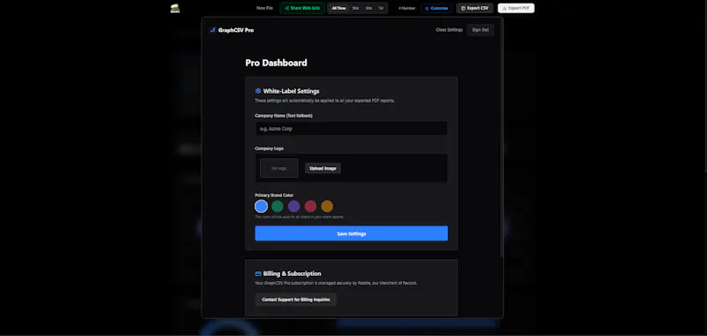Click Close Settings link
Image resolution: width=707 pixels, height=336 pixels.
click(x=449, y=30)
